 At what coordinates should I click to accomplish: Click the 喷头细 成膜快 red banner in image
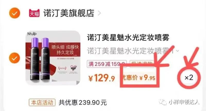click(65, 50)
